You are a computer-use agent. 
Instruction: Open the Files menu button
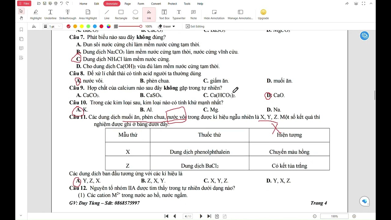point(24,4)
